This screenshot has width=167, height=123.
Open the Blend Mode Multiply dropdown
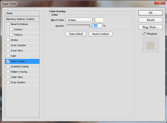coord(80,20)
